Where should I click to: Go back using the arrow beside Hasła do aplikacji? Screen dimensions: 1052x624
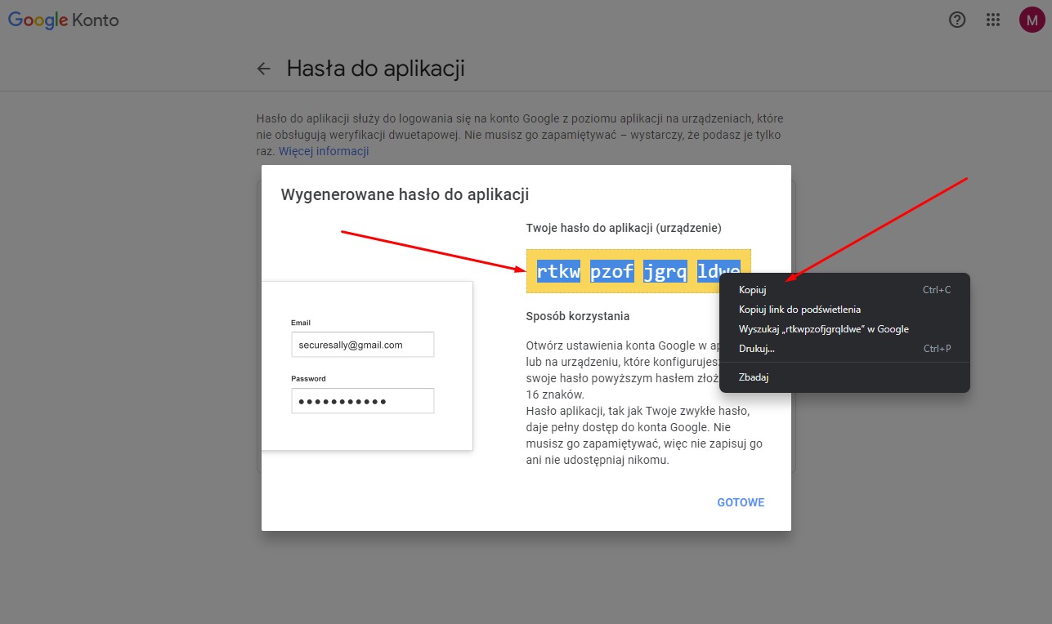263,69
